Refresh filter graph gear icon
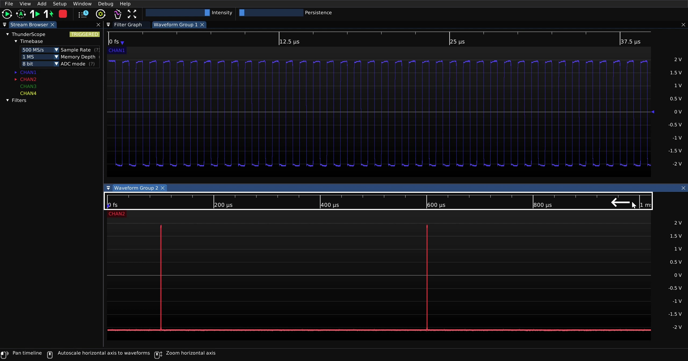Screen dimensions: 688x361 coord(101,14)
